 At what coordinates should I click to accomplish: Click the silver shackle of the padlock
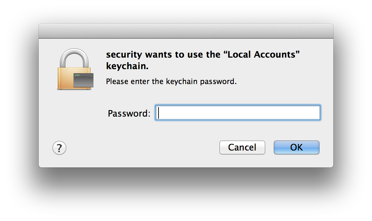pos(74,58)
